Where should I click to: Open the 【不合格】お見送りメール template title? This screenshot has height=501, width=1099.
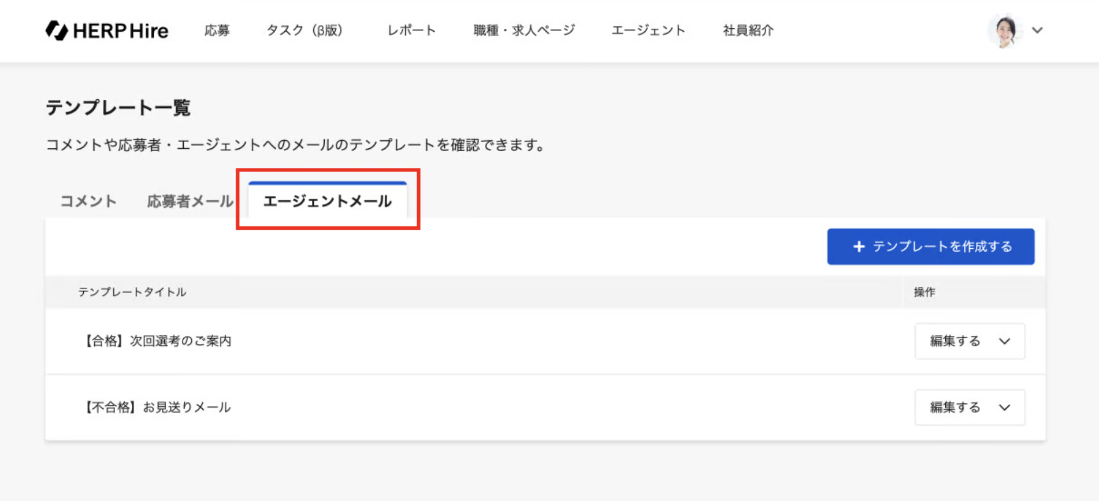[x=158, y=407]
